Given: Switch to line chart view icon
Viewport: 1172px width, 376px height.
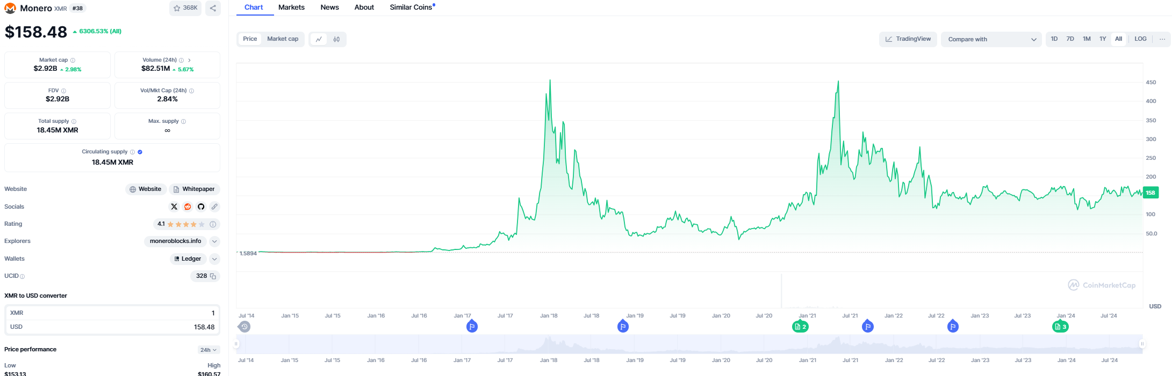Looking at the screenshot, I should pos(319,39).
